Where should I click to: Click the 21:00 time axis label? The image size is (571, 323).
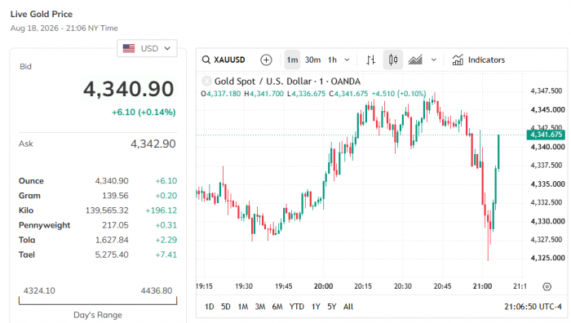coord(482,286)
